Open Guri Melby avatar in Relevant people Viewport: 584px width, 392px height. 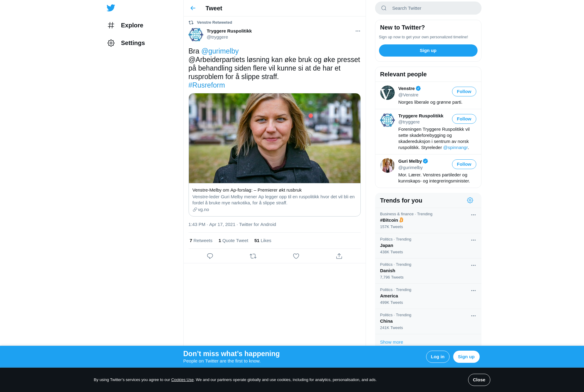pos(388,165)
